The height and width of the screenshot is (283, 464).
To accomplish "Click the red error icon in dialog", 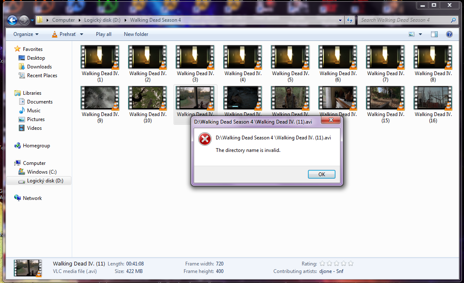I will pyautogui.click(x=205, y=139).
